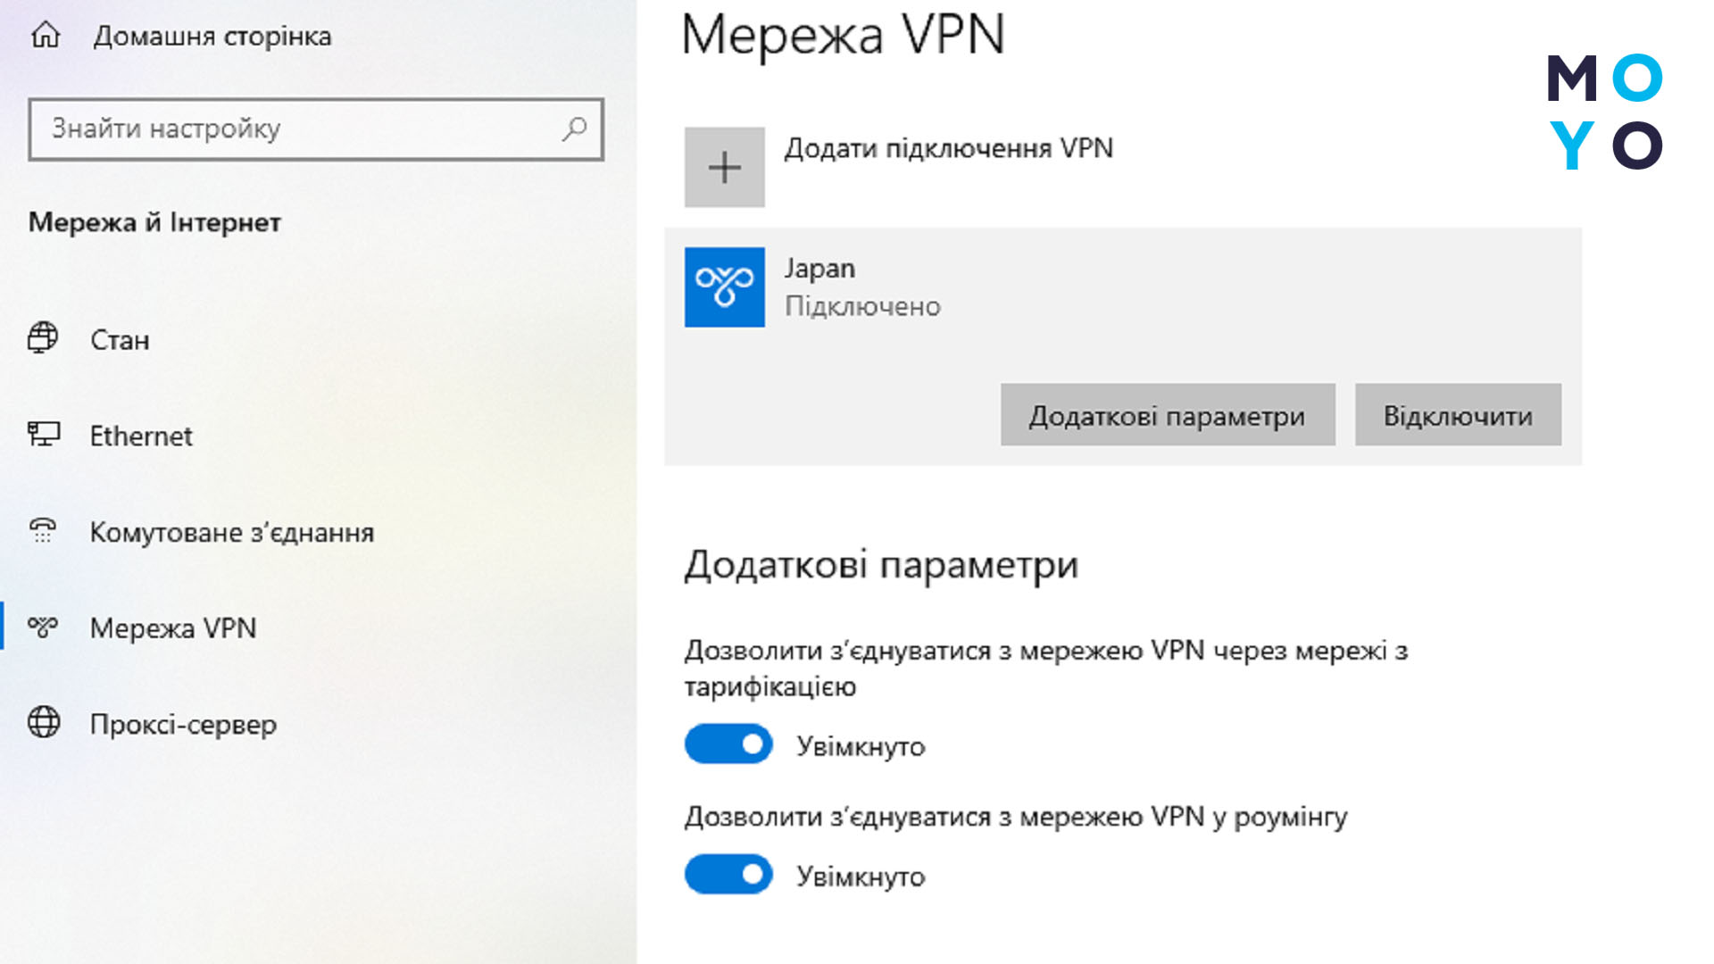Screen dimensions: 1714x964
Task: Click the globe icon beside Стан
Action: (43, 338)
